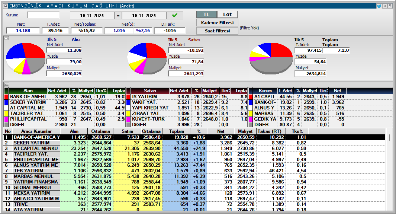Viewport: 396px width, 214px height.
Task: Select AHLATCI YATIRIM M row
Action: [194, 199]
